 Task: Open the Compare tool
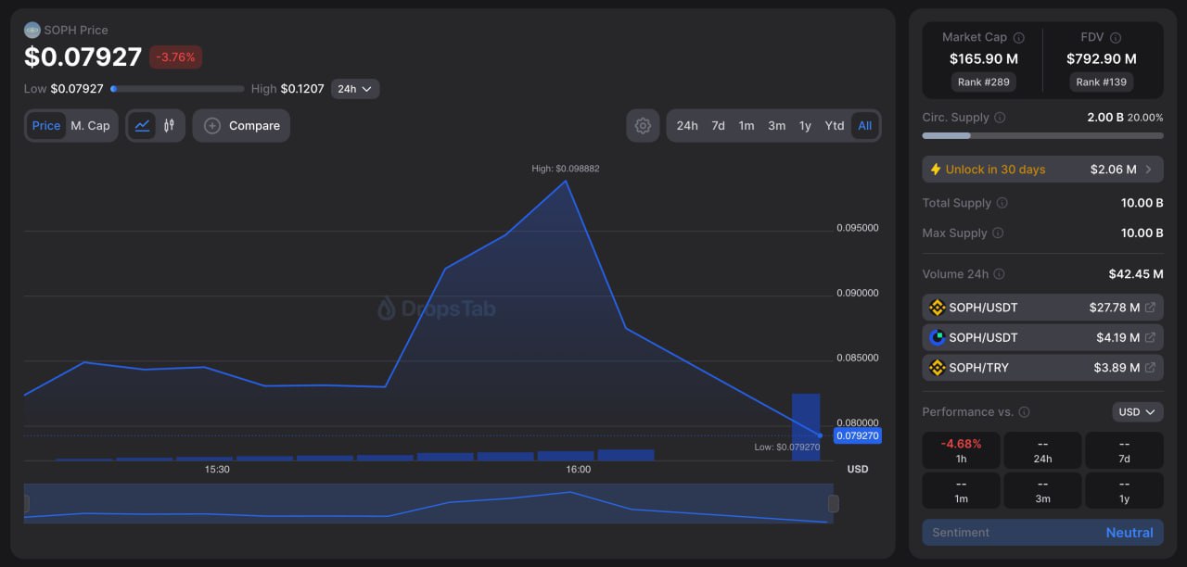point(241,125)
